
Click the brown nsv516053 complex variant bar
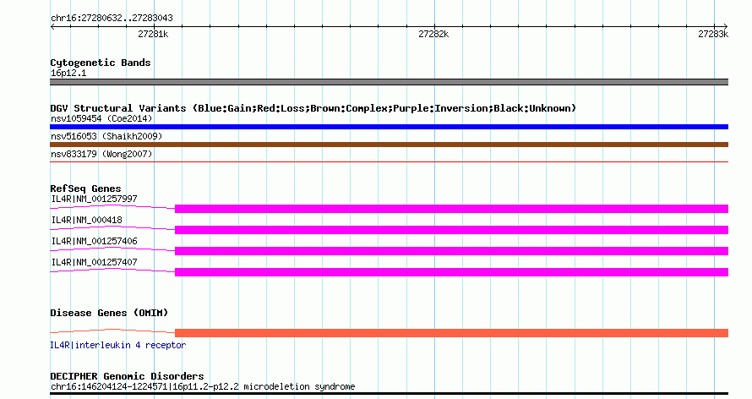pyautogui.click(x=389, y=145)
